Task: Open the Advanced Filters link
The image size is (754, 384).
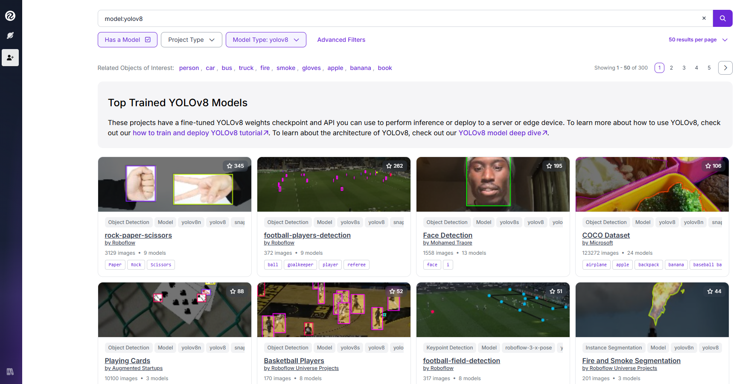Action: [x=341, y=40]
